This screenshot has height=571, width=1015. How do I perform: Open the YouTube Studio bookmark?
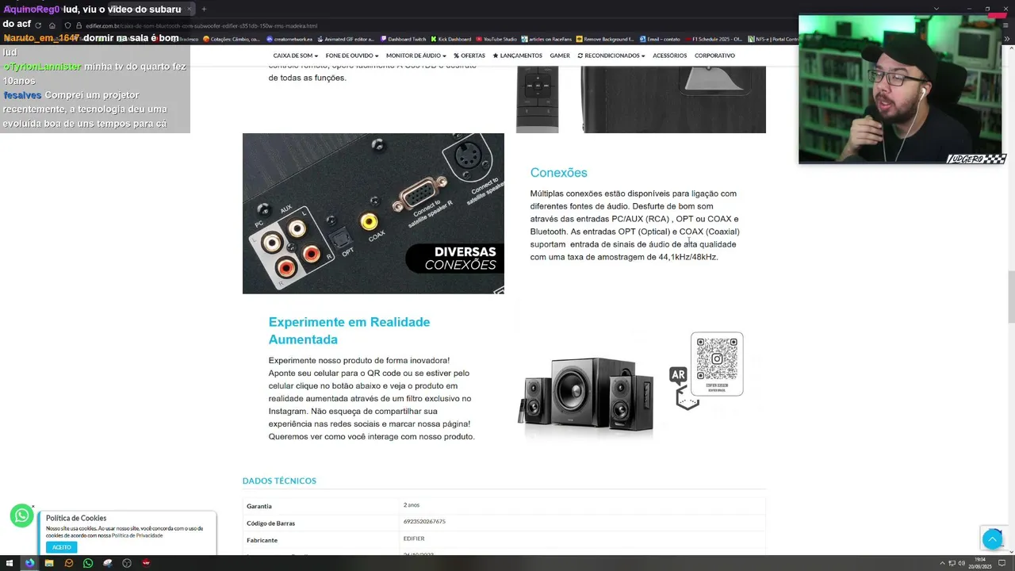(496, 39)
